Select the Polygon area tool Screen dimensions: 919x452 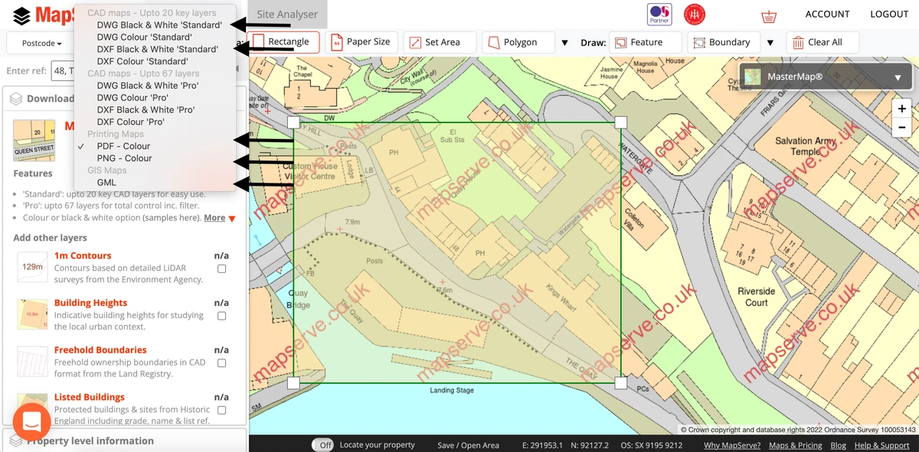[x=518, y=42]
